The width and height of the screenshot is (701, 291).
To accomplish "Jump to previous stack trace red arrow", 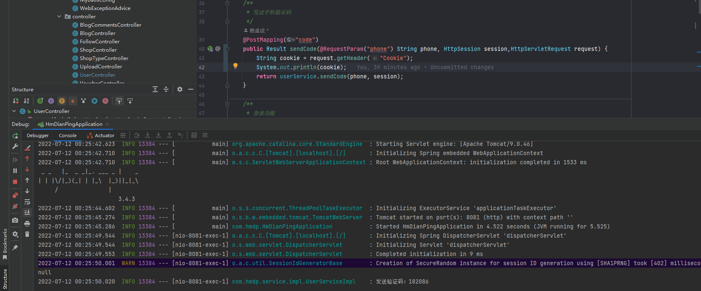I will 27,158.
